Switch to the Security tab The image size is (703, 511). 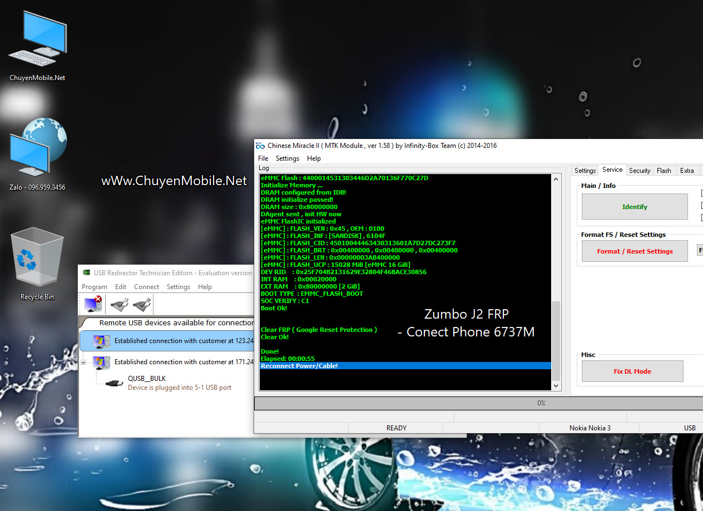tap(640, 171)
